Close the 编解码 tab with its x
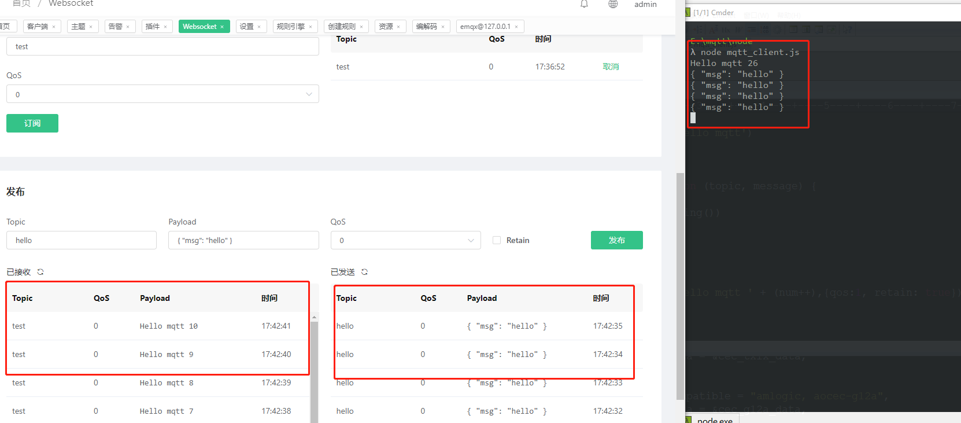Image resolution: width=961 pixels, height=423 pixels. (x=443, y=27)
